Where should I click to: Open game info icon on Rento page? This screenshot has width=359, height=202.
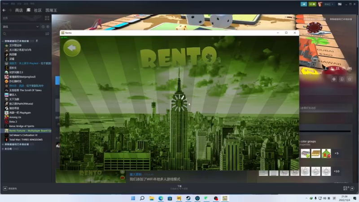(x=342, y=79)
